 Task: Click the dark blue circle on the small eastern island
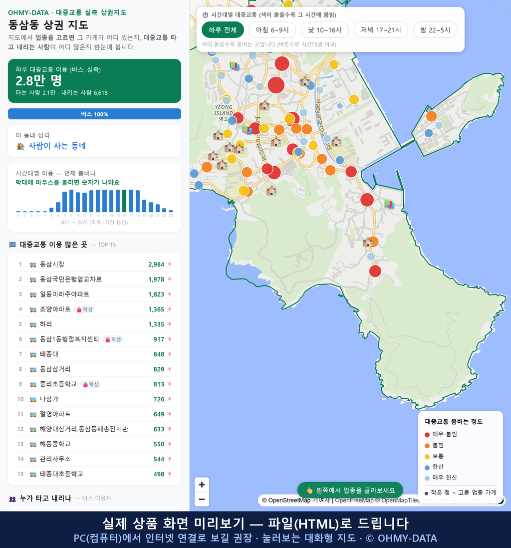(429, 133)
